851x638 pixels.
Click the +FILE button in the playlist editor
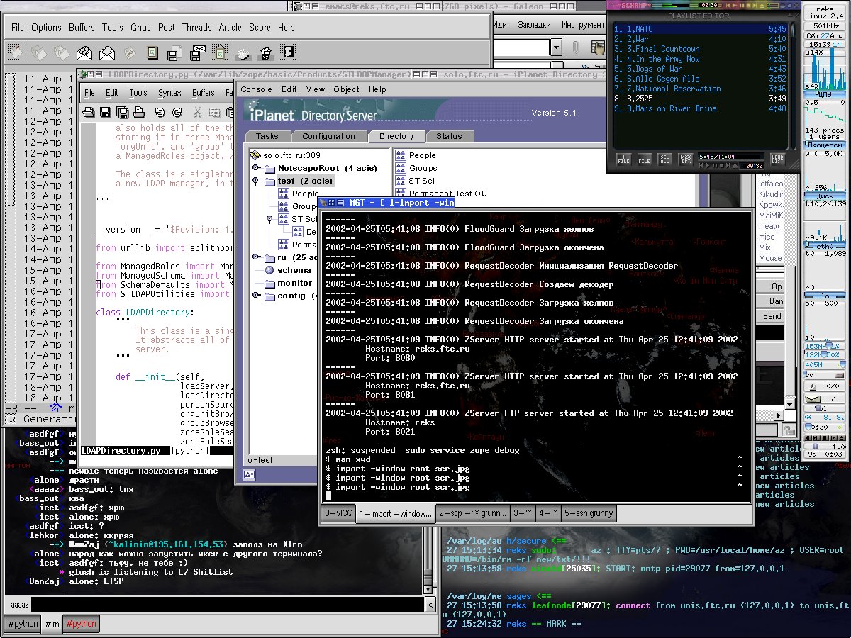point(623,159)
